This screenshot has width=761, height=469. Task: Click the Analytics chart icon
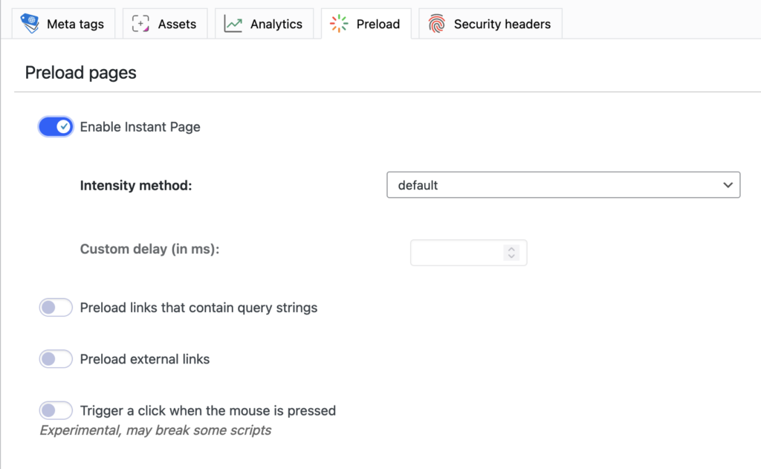[233, 23]
